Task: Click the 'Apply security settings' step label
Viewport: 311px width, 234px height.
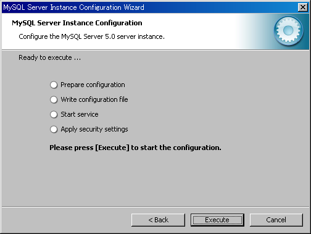Action: click(x=94, y=129)
